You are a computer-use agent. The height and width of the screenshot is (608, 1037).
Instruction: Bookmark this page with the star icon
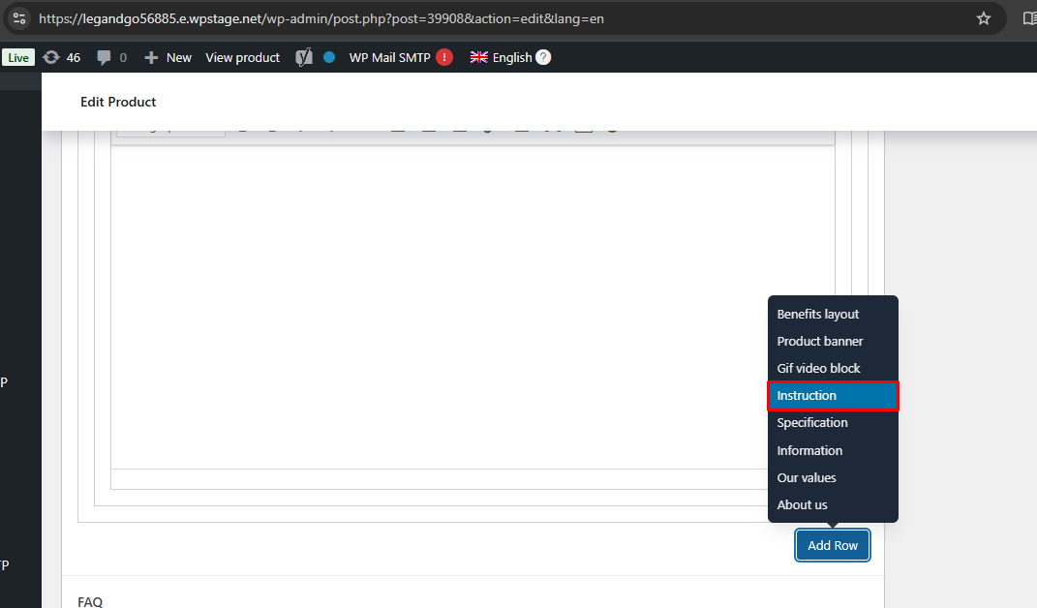[984, 18]
